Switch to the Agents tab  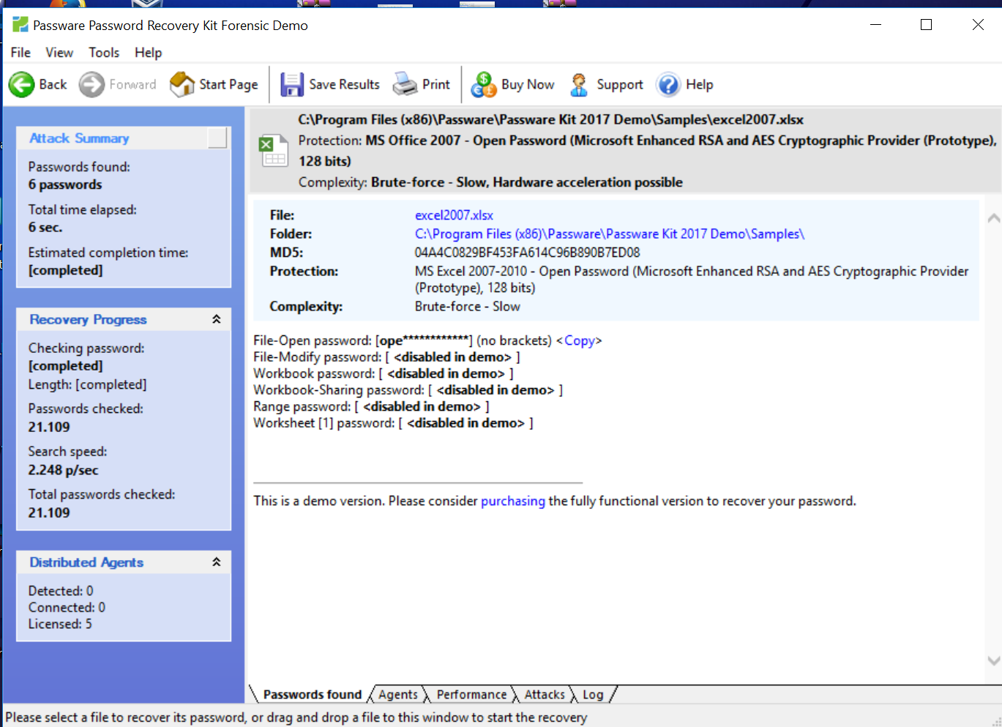(398, 695)
